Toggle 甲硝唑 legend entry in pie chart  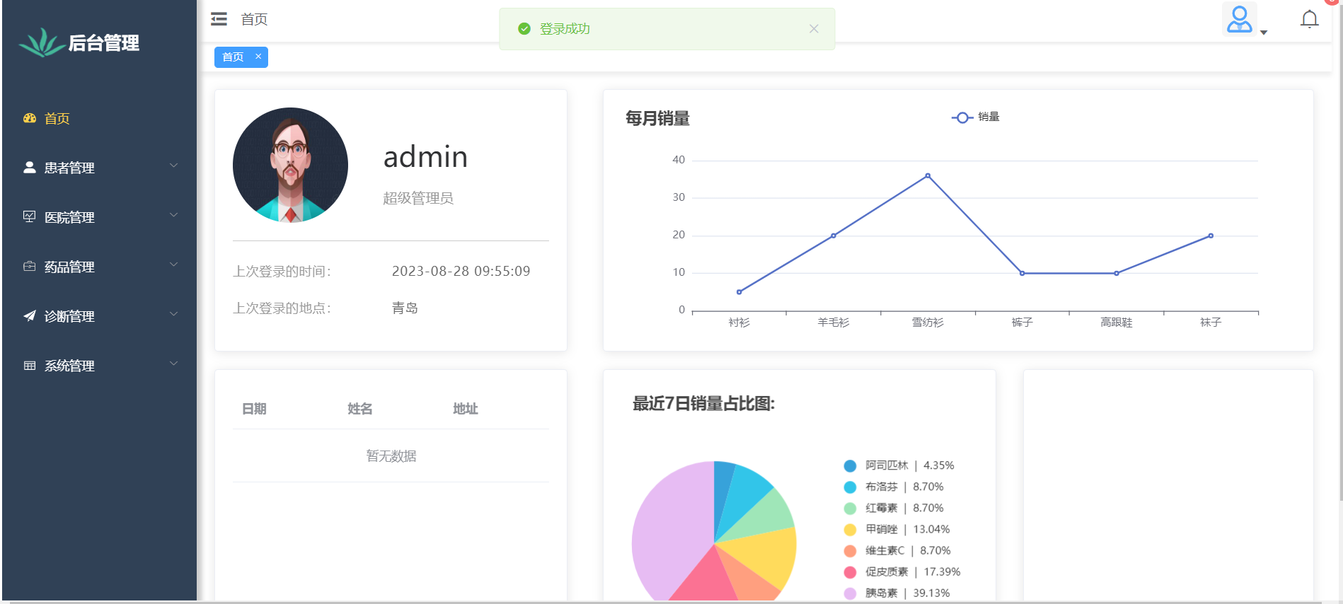click(x=897, y=529)
